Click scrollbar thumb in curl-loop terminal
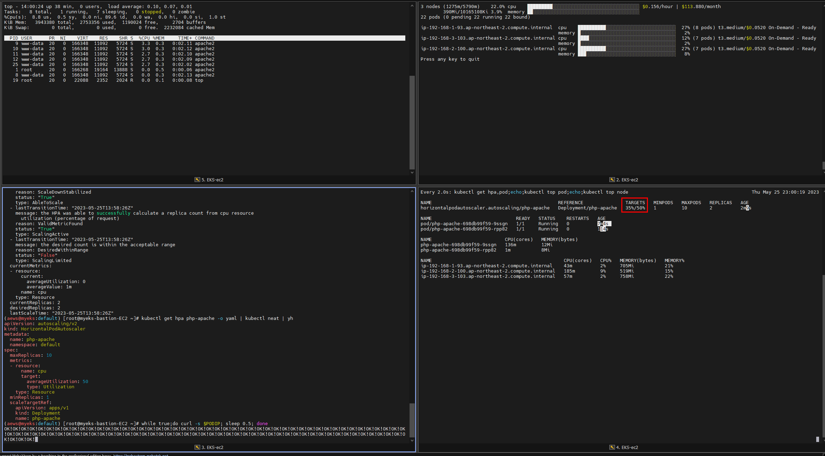 pyautogui.click(x=412, y=420)
